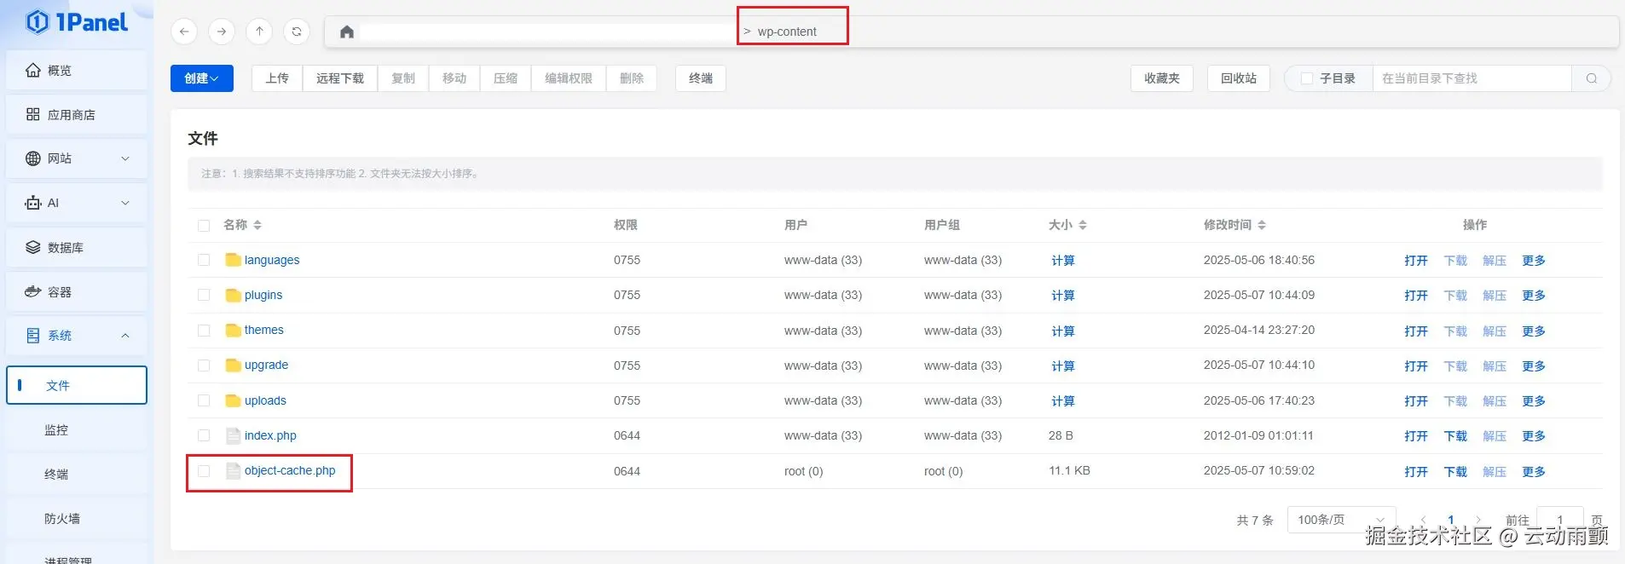Open the object-cache.php file name link
Image resolution: width=1625 pixels, height=564 pixels.
click(290, 470)
